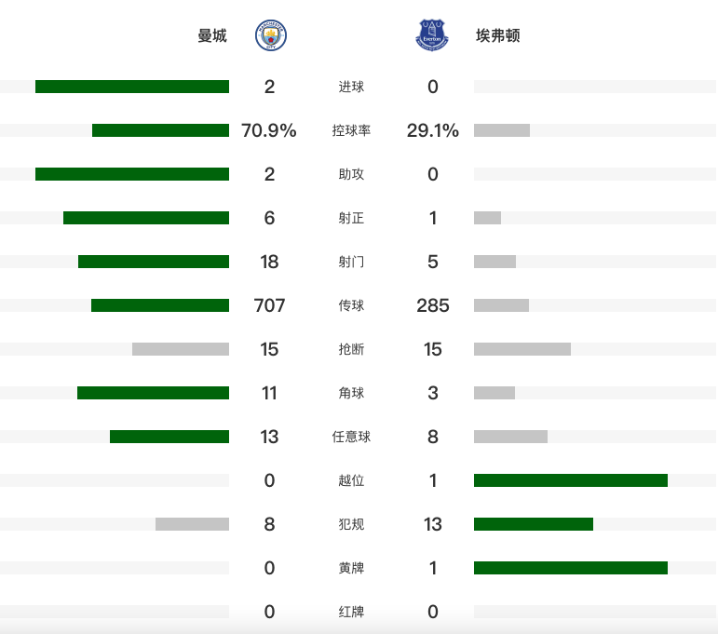Select the 角球 corners stat label

[351, 394]
